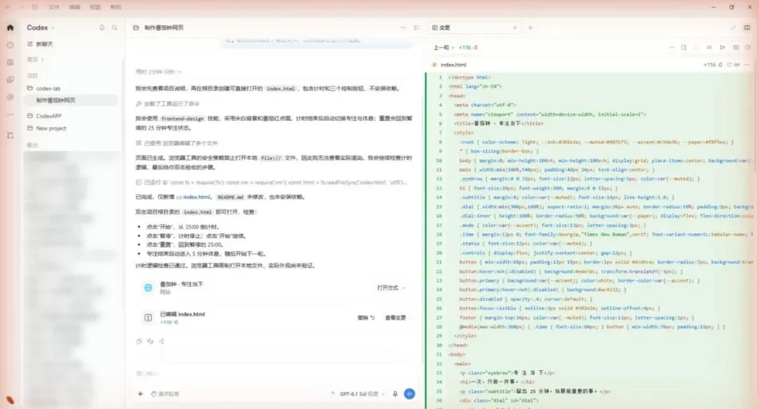Open the 帮助 menu
Image resolution: width=759 pixels, height=409 pixels.
(x=116, y=7)
